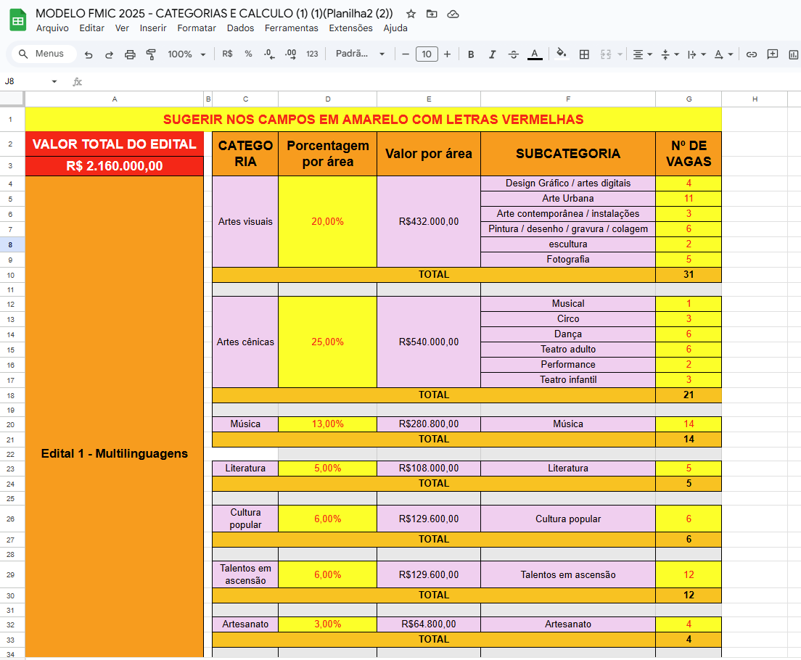
Task: Redo the last action
Action: [x=109, y=54]
